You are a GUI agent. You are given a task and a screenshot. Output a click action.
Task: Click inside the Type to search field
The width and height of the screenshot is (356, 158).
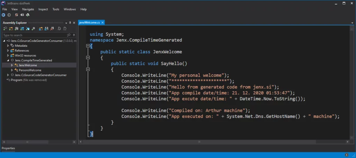tap(33, 35)
